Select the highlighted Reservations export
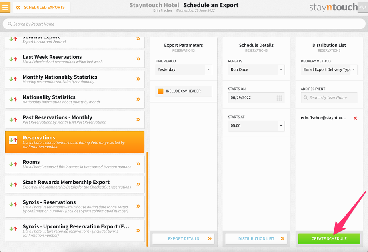Screen dimensions: 368x252 pos(75,142)
